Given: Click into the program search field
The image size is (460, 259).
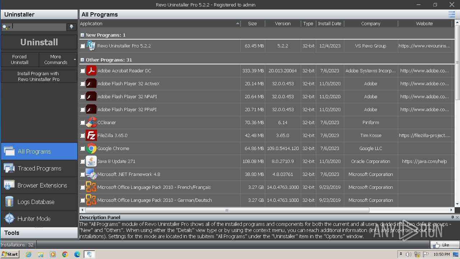Looking at the screenshot, I should point(39,27).
